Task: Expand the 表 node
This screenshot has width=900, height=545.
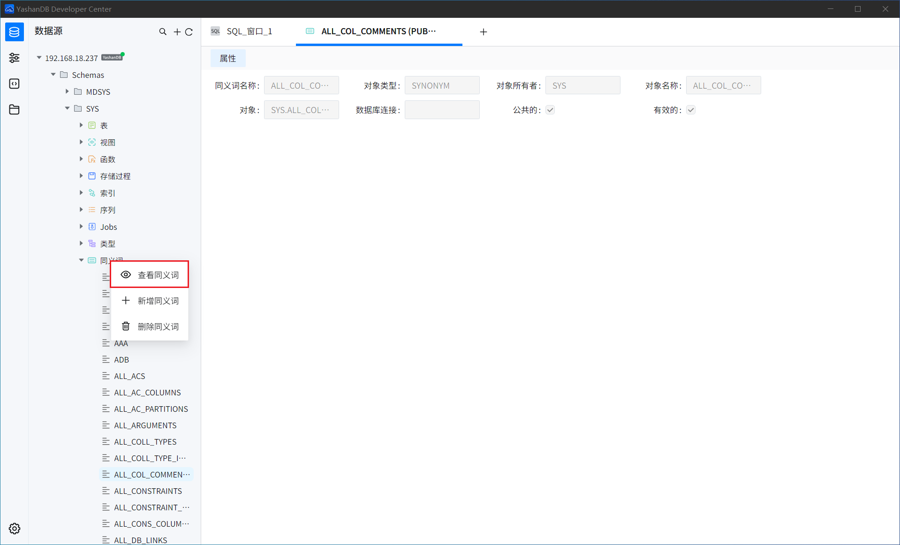Action: pyautogui.click(x=81, y=125)
